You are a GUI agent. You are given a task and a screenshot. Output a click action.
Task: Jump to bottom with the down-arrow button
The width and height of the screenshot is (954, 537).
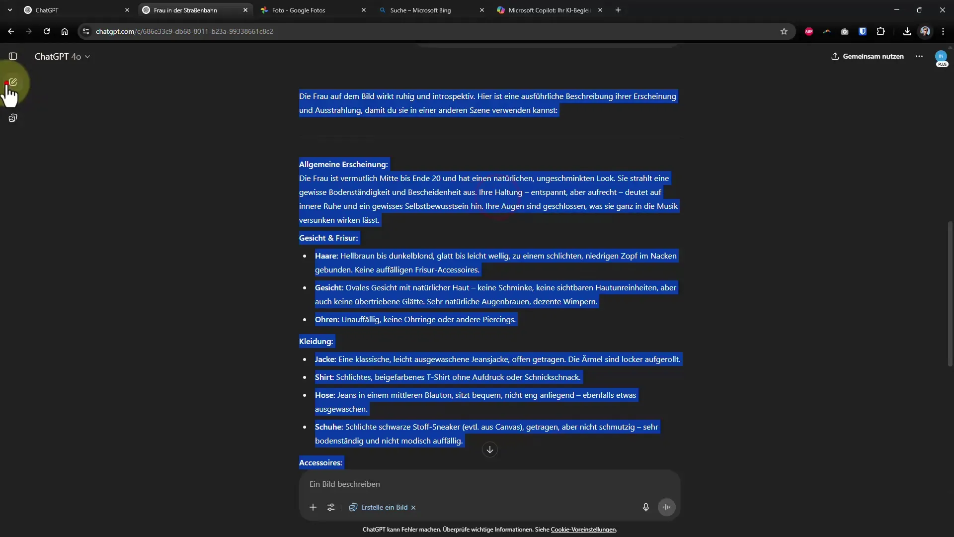coord(490,449)
